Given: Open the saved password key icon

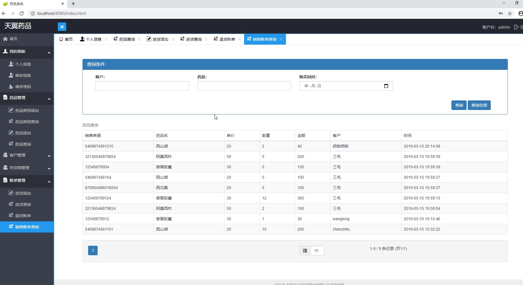Looking at the screenshot, I should (501, 13).
